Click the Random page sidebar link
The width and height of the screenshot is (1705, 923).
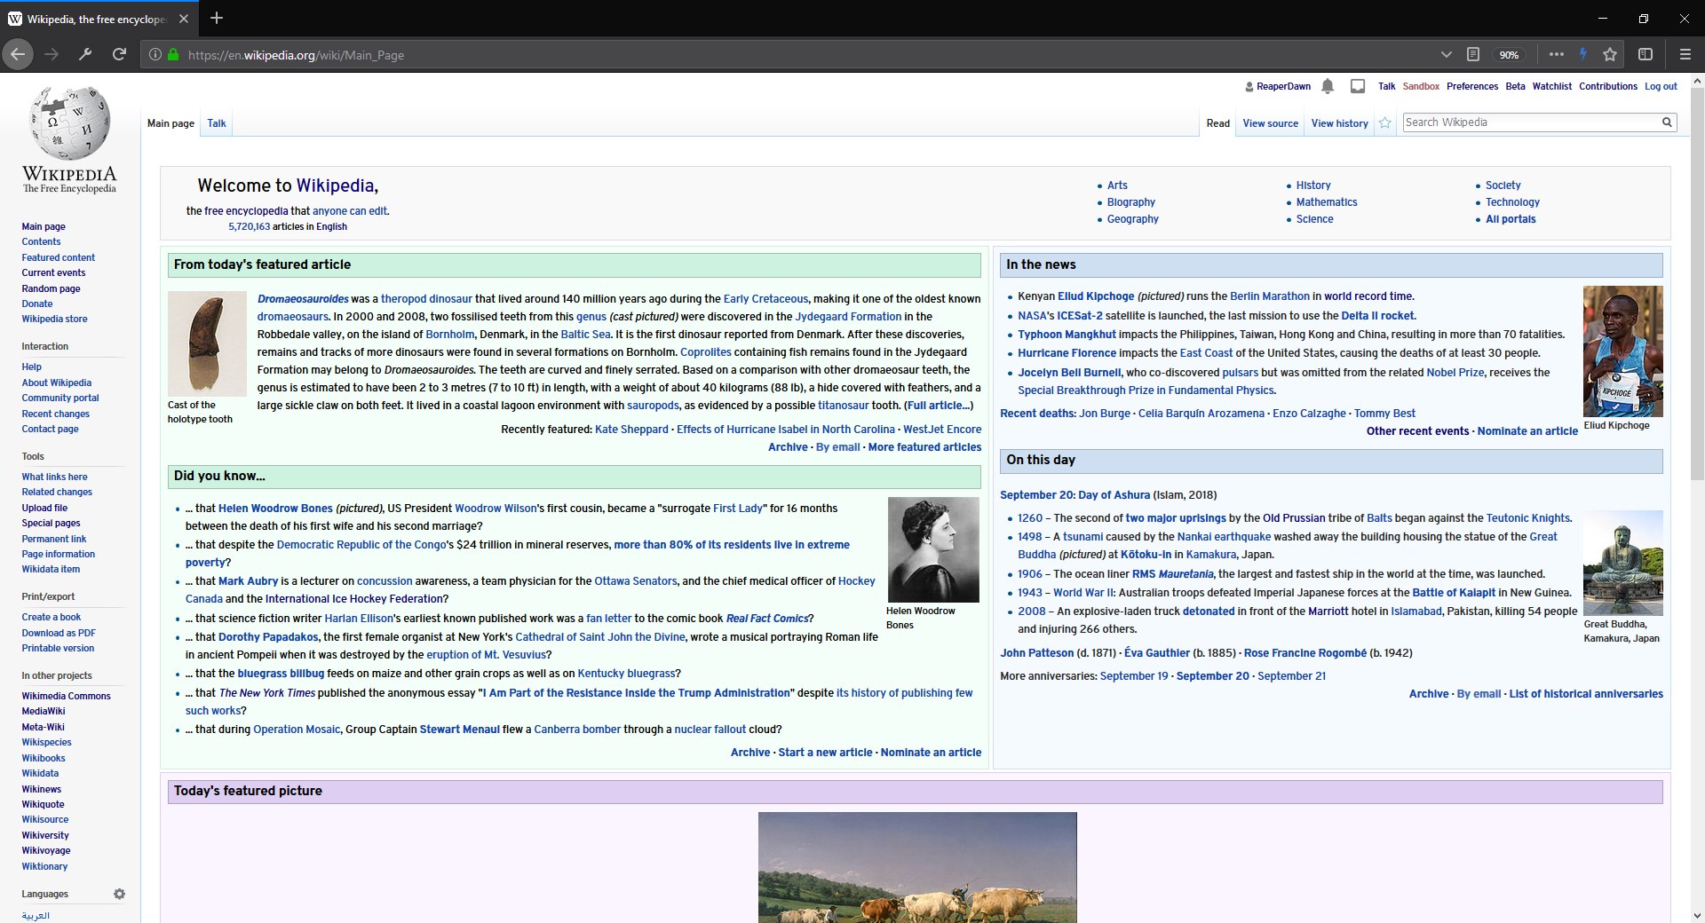51,288
